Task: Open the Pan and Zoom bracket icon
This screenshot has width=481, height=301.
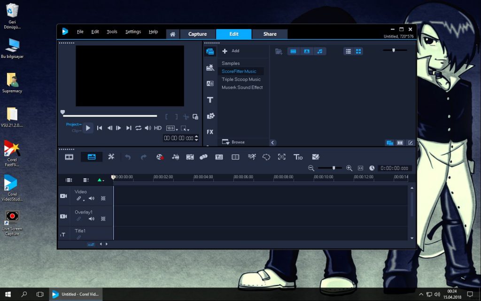Action: click(282, 157)
